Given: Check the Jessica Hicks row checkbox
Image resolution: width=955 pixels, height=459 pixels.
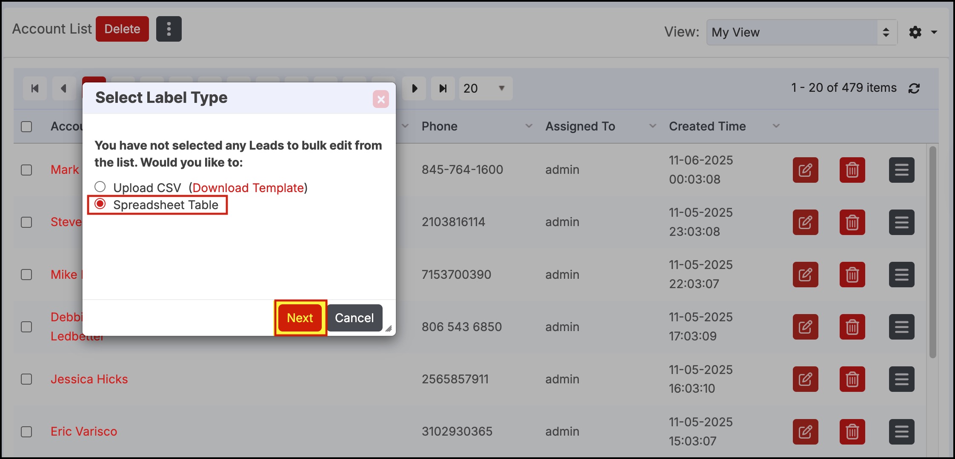Looking at the screenshot, I should point(26,379).
